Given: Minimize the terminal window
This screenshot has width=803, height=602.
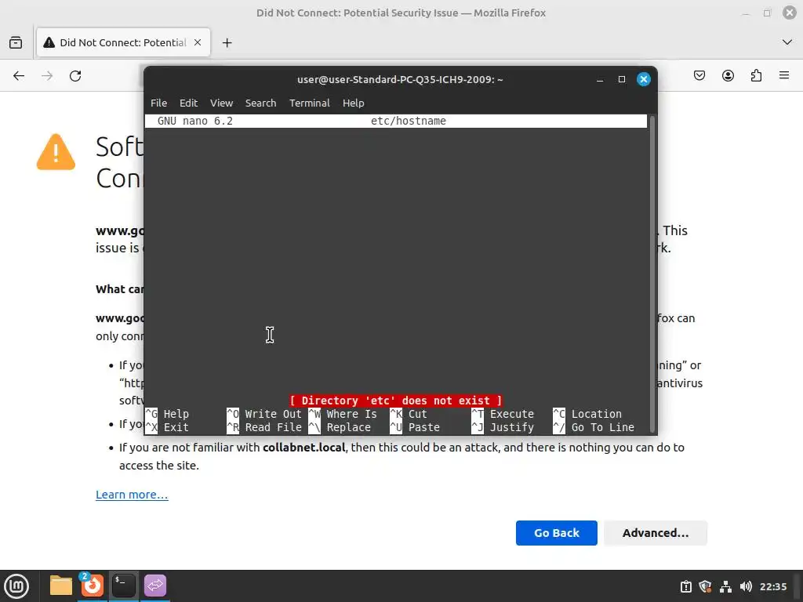Looking at the screenshot, I should point(600,79).
